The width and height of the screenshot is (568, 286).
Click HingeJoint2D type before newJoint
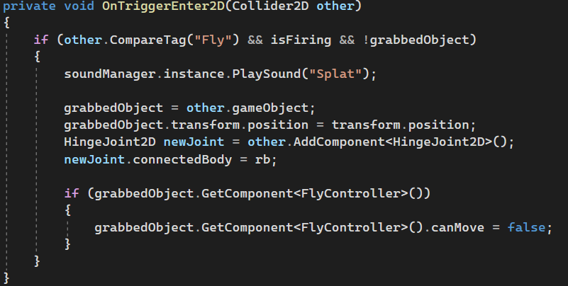[110, 142]
